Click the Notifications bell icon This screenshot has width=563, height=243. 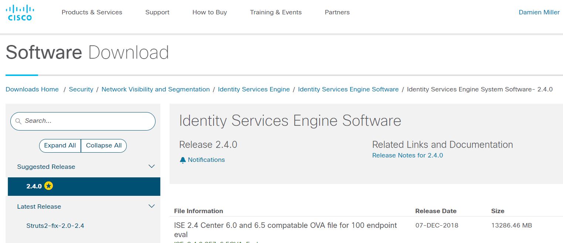[183, 160]
